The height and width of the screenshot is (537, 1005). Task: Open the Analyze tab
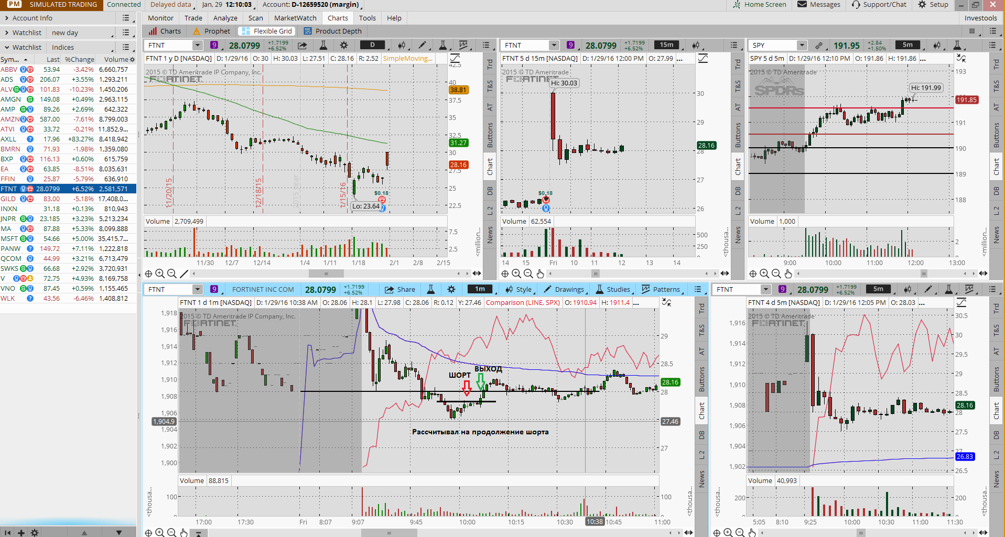(225, 18)
